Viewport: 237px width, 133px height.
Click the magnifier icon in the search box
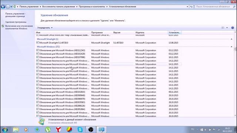[234, 7]
